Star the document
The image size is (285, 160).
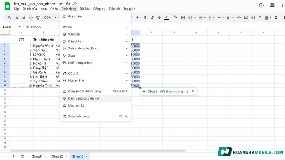pyautogui.click(x=61, y=4)
